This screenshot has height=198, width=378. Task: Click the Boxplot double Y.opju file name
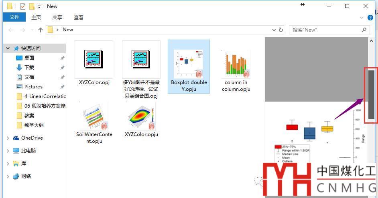[189, 86]
